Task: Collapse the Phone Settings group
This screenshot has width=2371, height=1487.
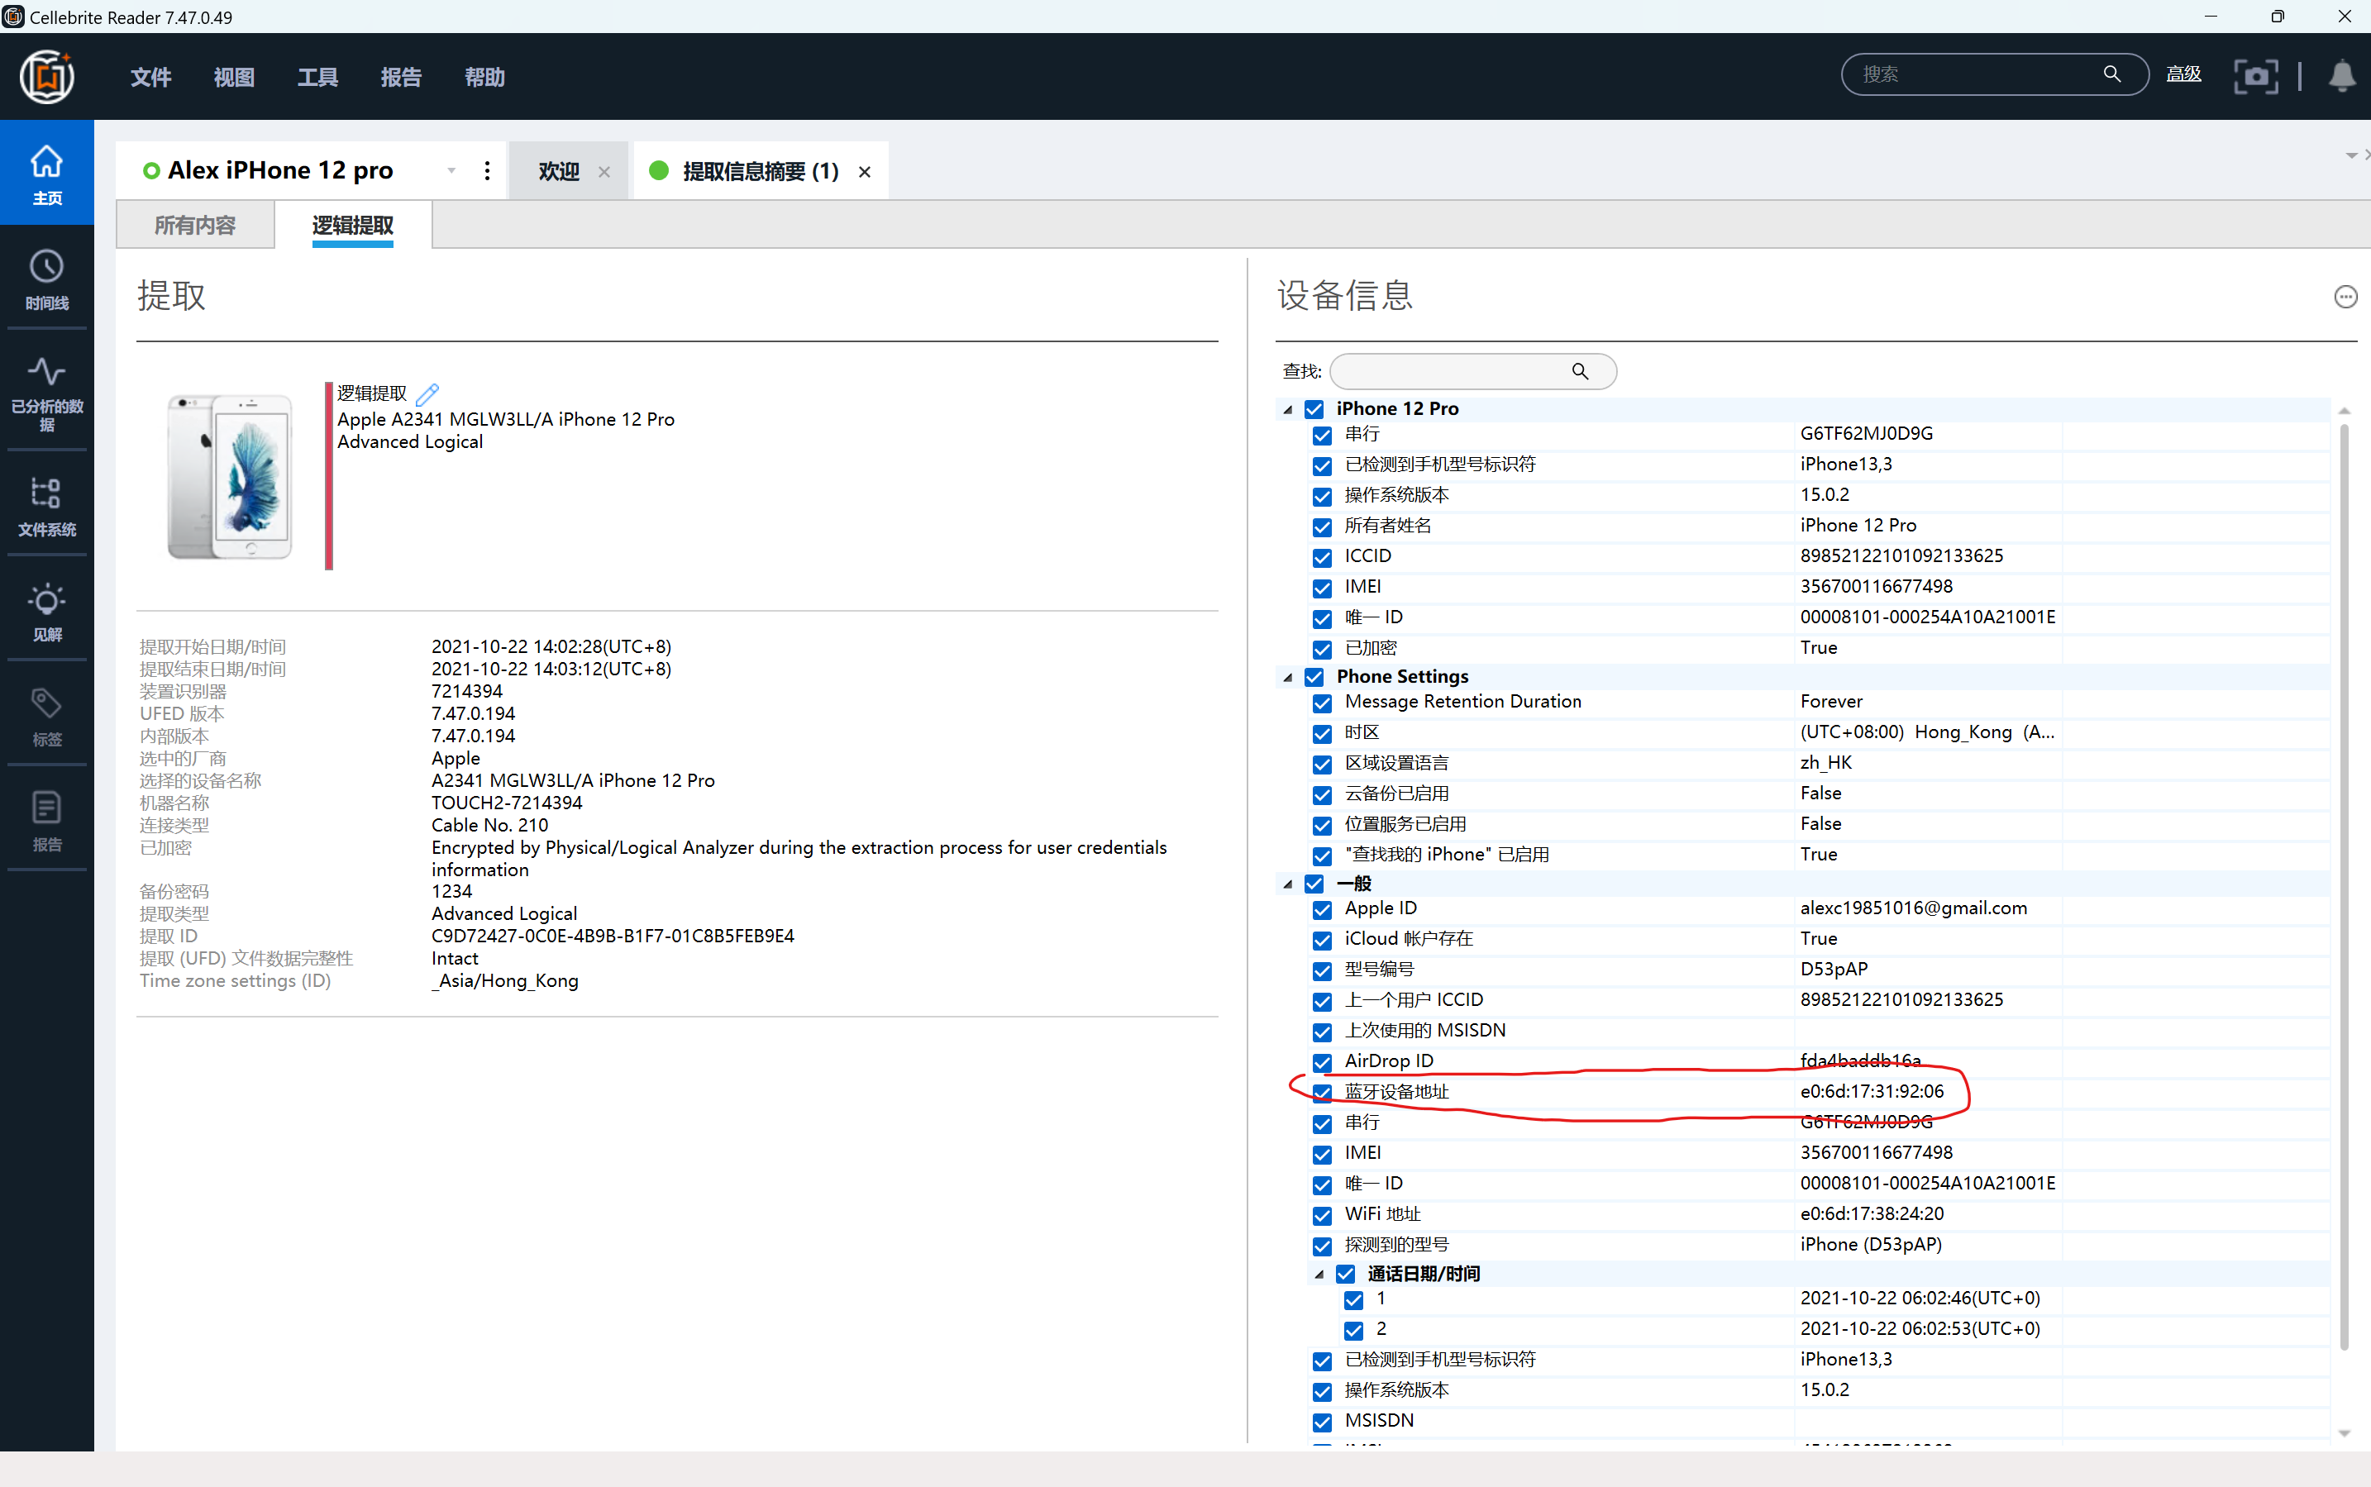Action: [1287, 678]
